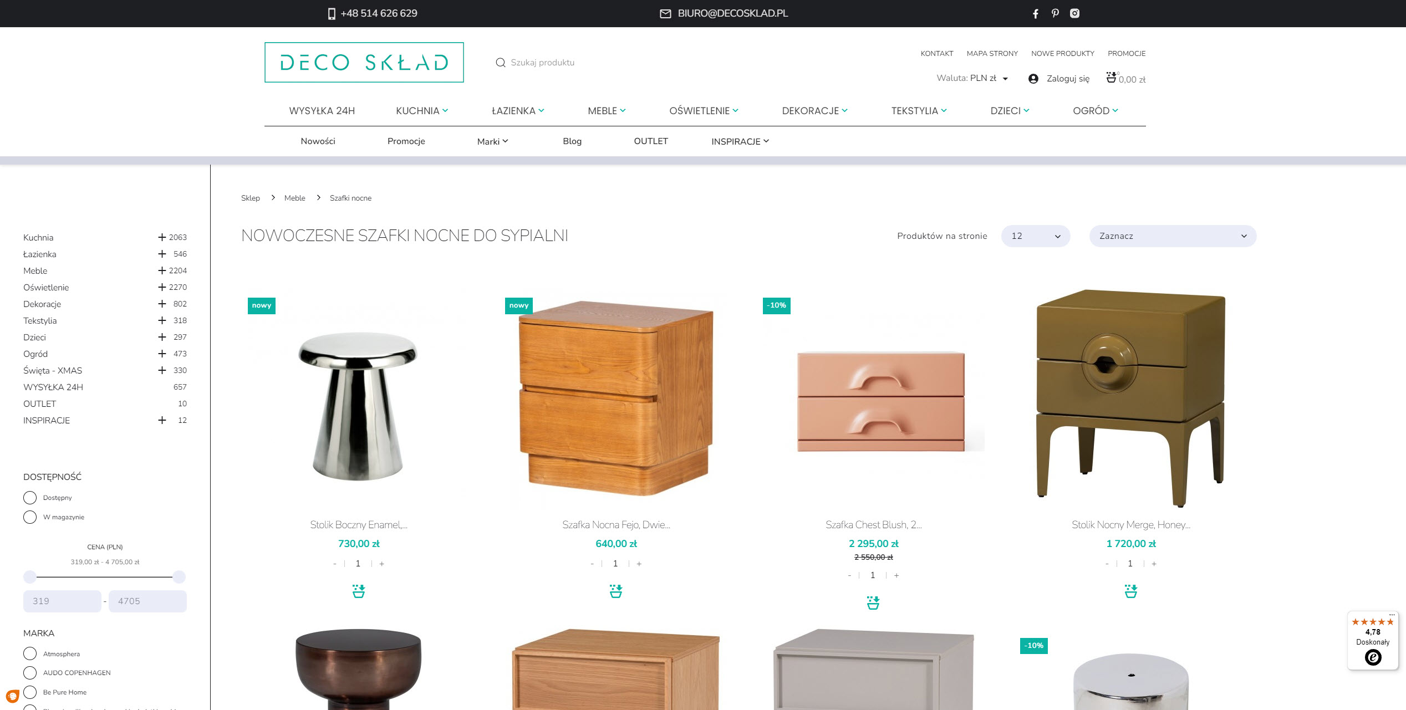
Task: Open the Trusted Shops rating badge
Action: 1373,641
